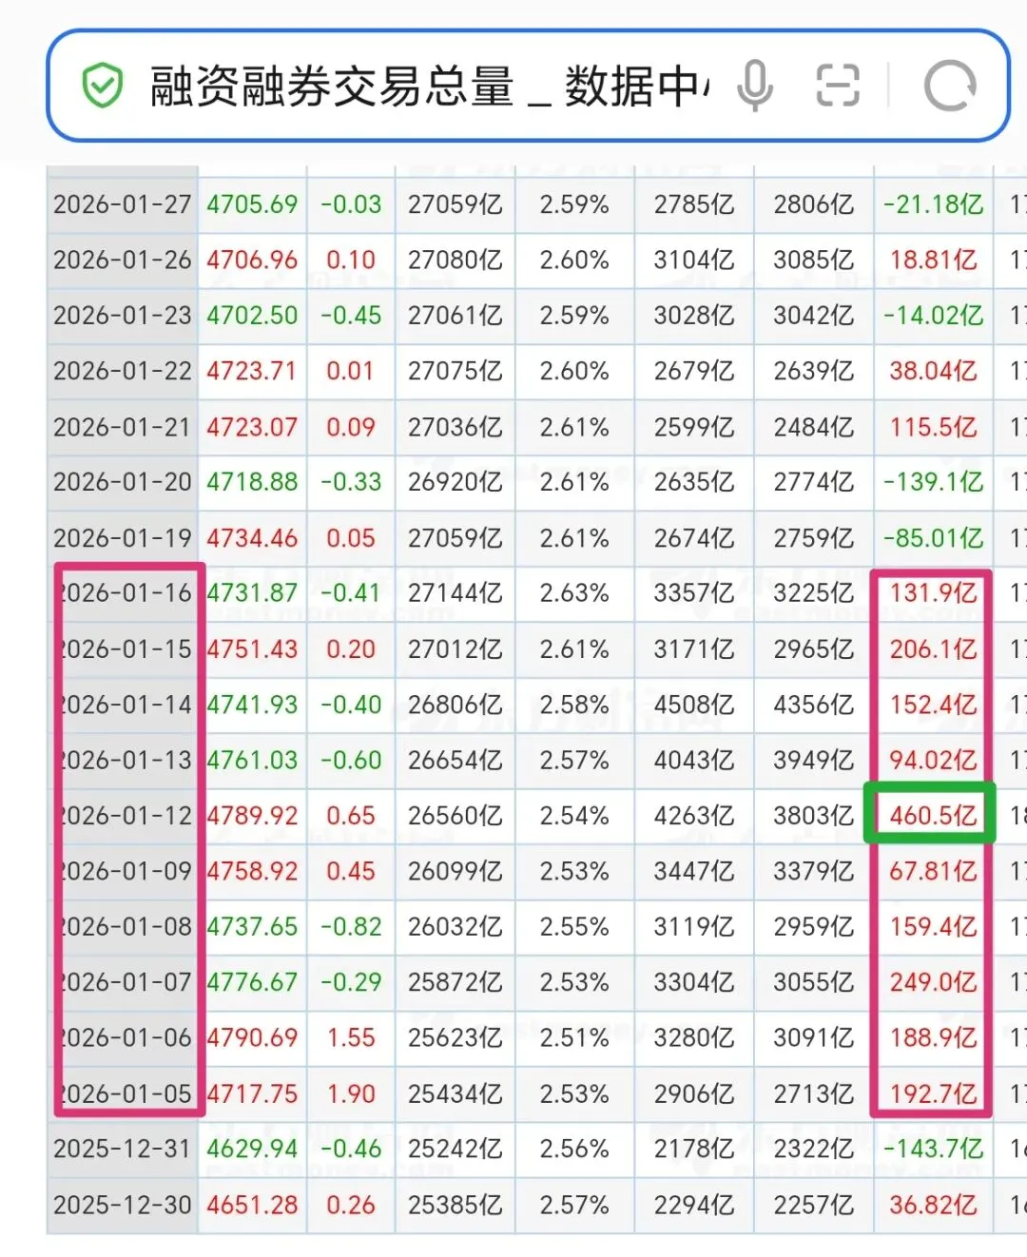This screenshot has height=1257, width=1027.
Task: Click ratio cell 2.58%
Action: [x=574, y=705]
